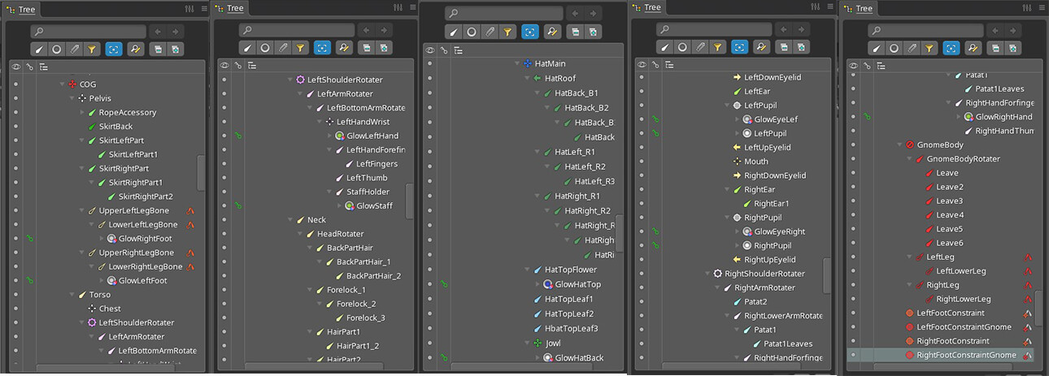
Task: Expand the RopeAccessory node
Action: [82, 113]
